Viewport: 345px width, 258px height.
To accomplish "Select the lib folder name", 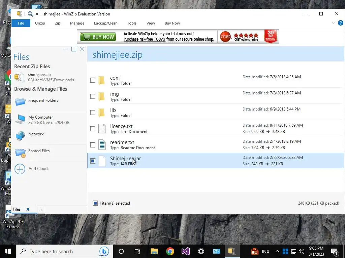I will [113, 110].
